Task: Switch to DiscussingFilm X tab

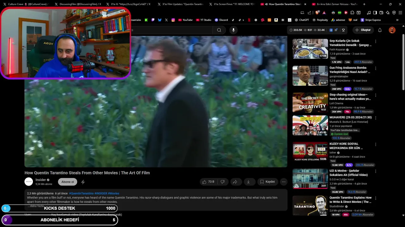Action: point(78,4)
